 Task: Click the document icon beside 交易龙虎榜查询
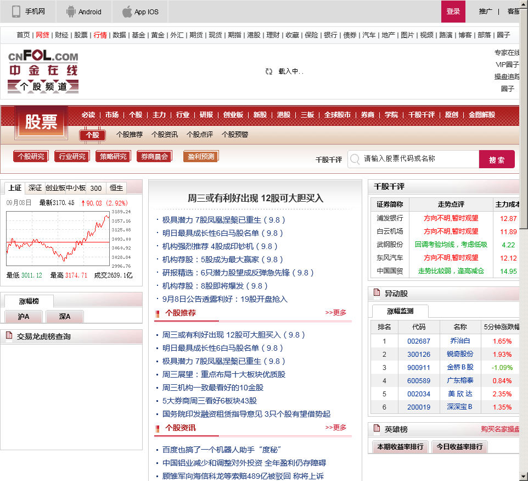[x=9, y=336]
